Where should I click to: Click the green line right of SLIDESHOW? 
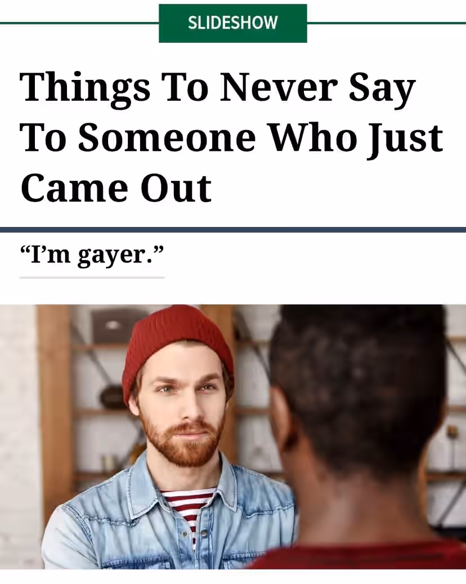pyautogui.click(x=386, y=23)
